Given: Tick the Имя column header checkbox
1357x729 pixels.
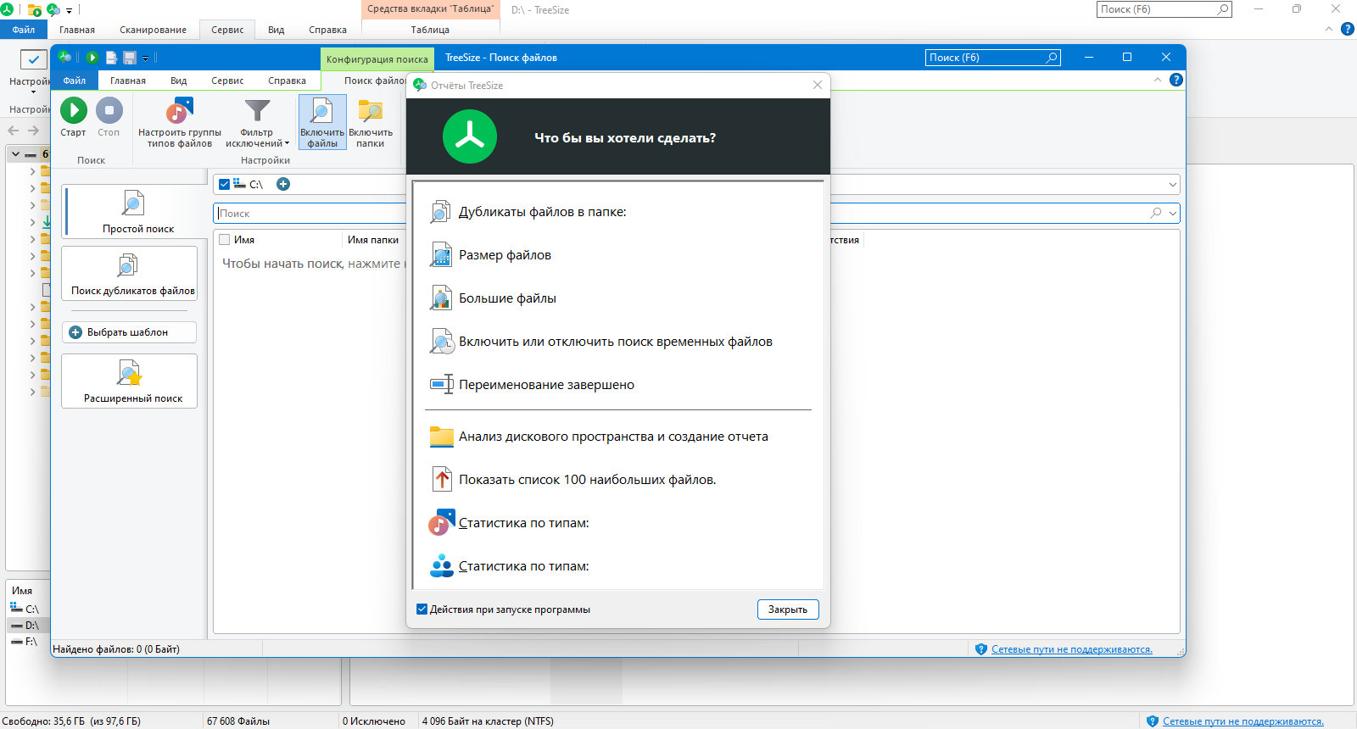Looking at the screenshot, I should tap(225, 240).
